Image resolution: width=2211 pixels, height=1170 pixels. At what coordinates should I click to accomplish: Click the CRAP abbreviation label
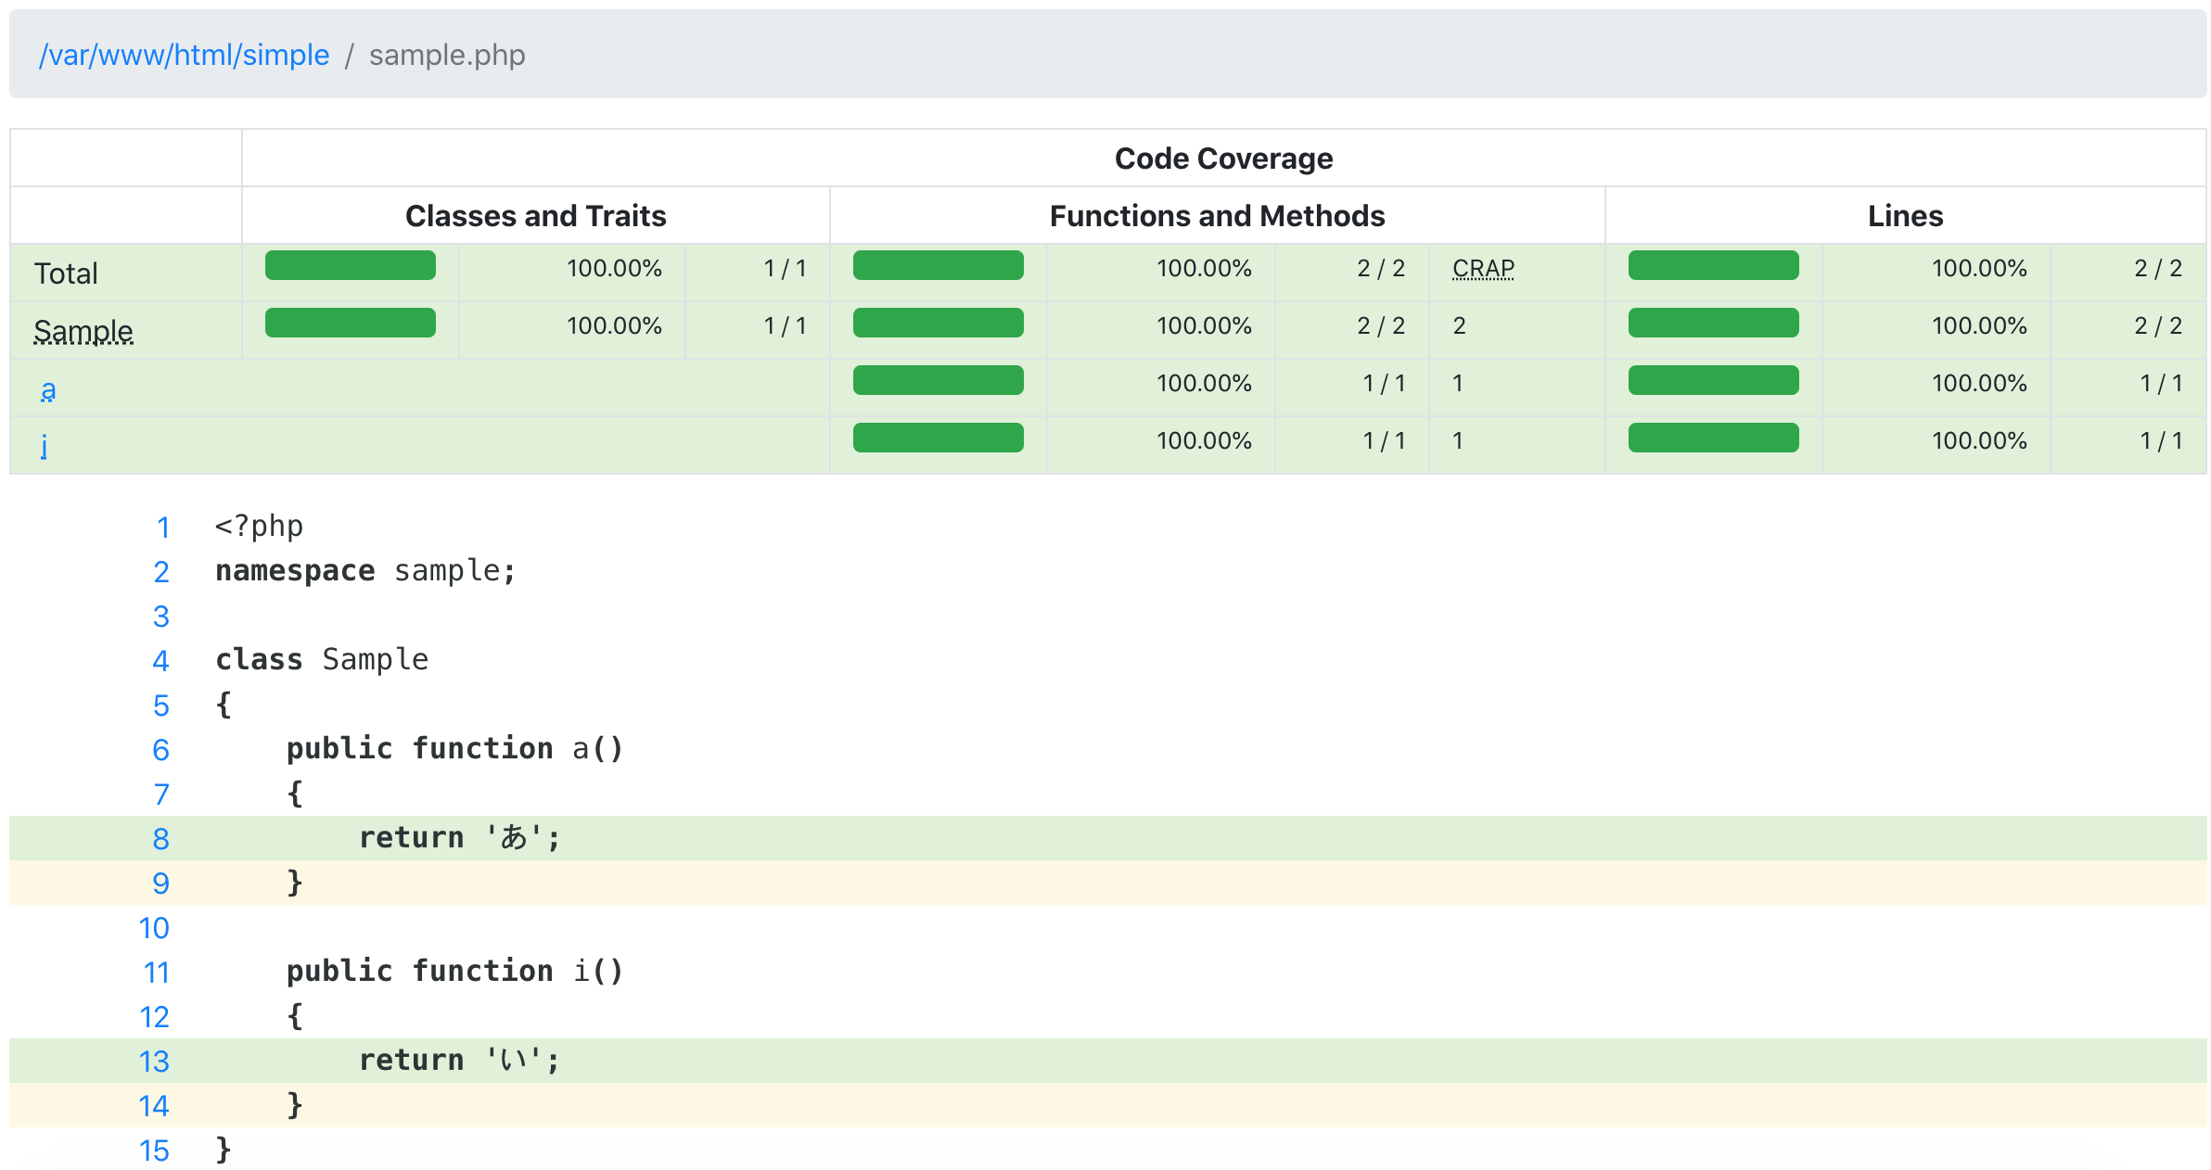tap(1482, 268)
